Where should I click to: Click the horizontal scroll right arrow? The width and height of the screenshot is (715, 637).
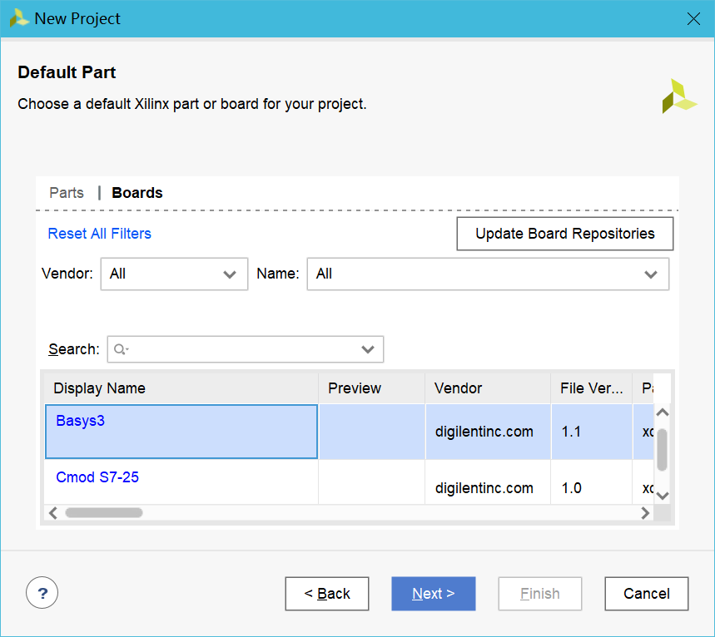point(645,513)
